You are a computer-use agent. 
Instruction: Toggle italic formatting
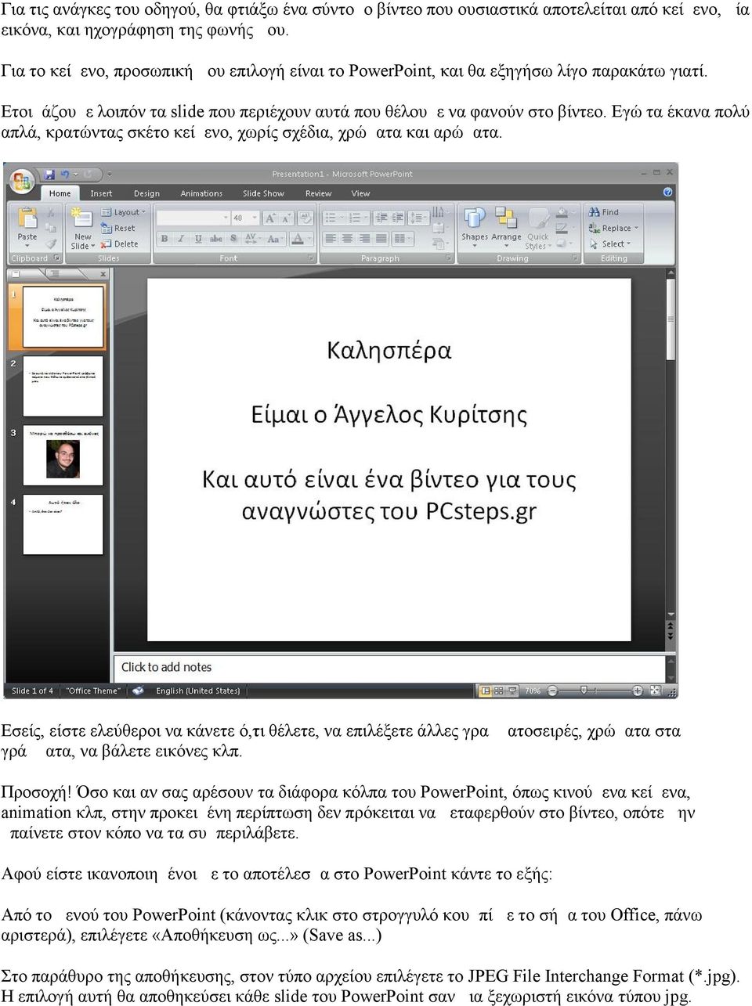[x=181, y=239]
